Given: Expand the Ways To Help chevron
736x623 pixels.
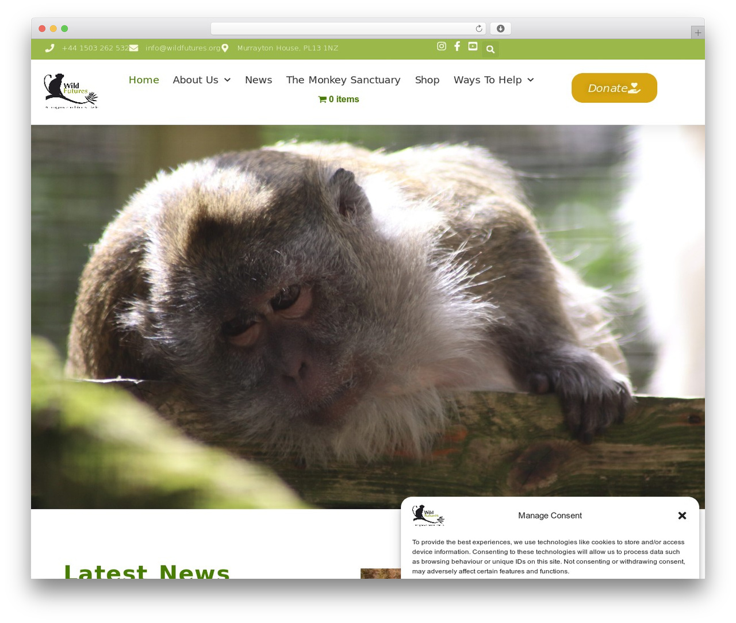Looking at the screenshot, I should (530, 80).
